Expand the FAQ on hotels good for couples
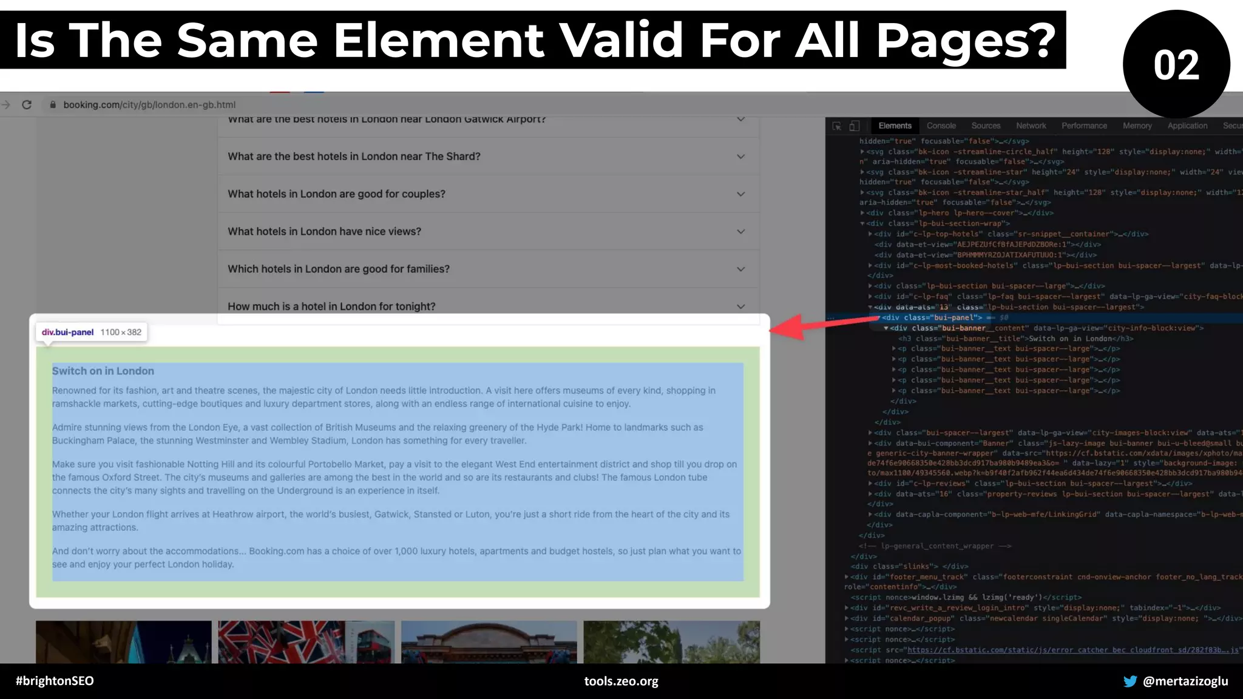This screenshot has width=1243, height=699. [740, 194]
